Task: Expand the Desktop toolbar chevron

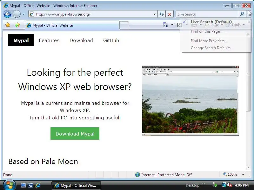Action: tap(203, 184)
